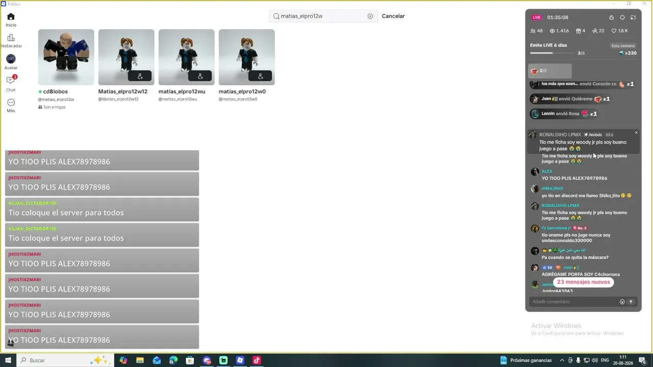653x367 pixels.
Task: Click the taskbar volume icon
Action: pos(595,360)
